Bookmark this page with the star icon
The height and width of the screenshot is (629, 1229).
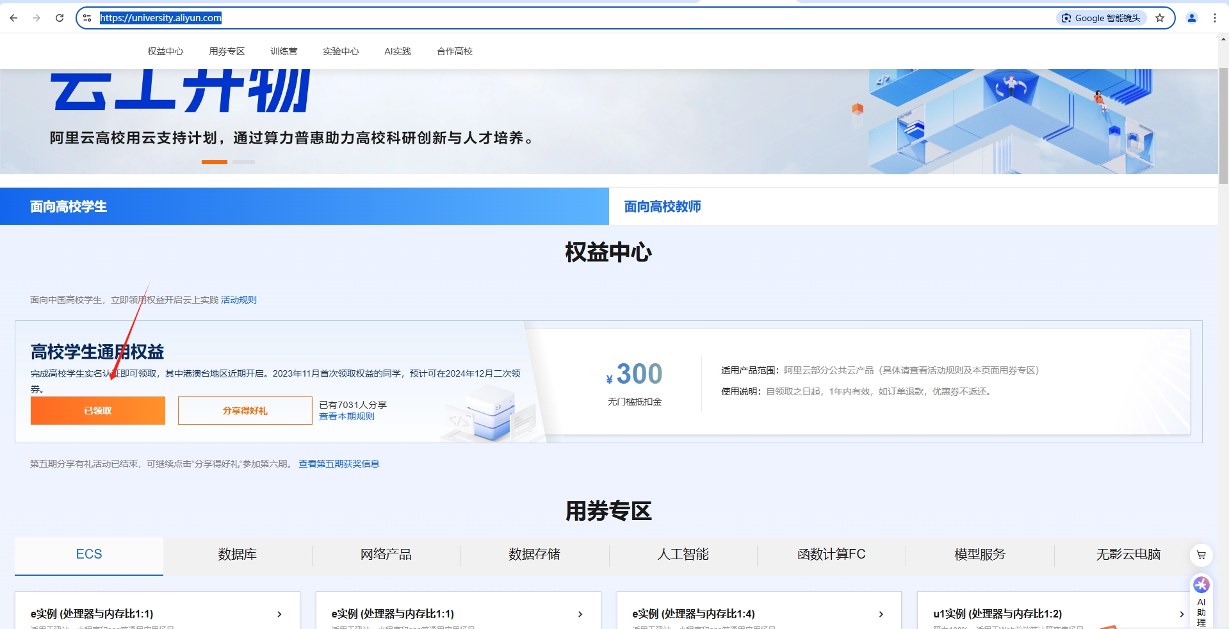(1160, 18)
